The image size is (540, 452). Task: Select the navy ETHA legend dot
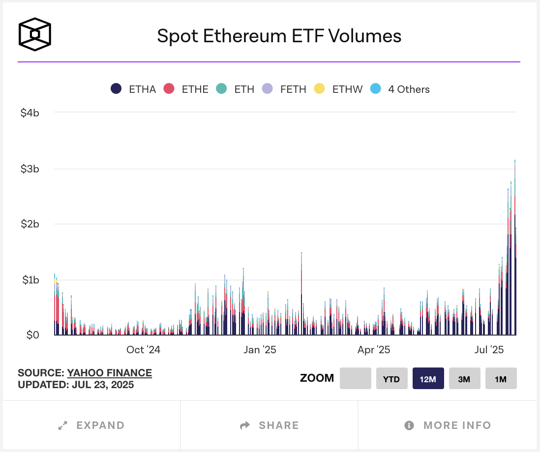coord(117,89)
